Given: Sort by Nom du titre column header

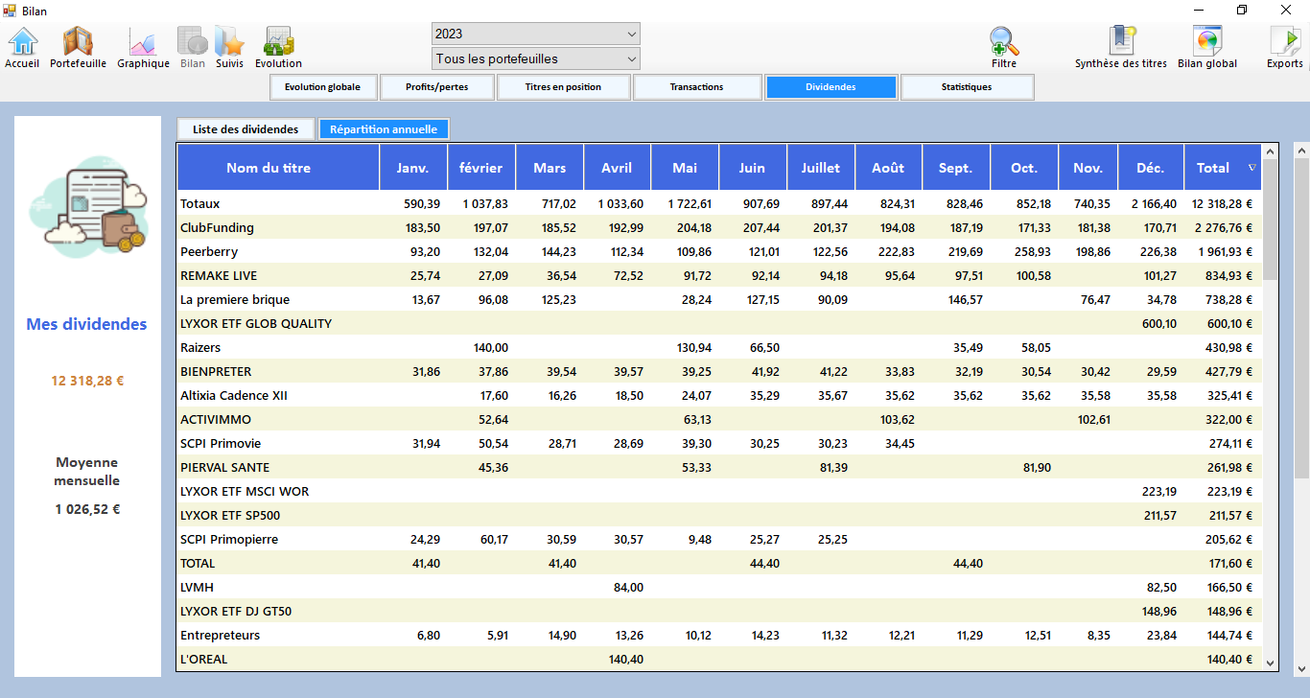Looking at the screenshot, I should 278,168.
